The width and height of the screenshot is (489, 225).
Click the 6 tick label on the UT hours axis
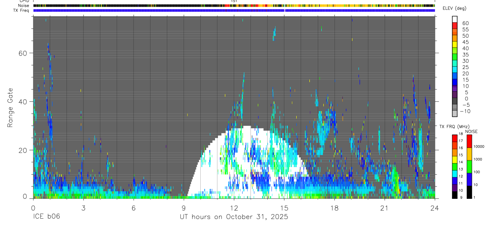[133, 208]
